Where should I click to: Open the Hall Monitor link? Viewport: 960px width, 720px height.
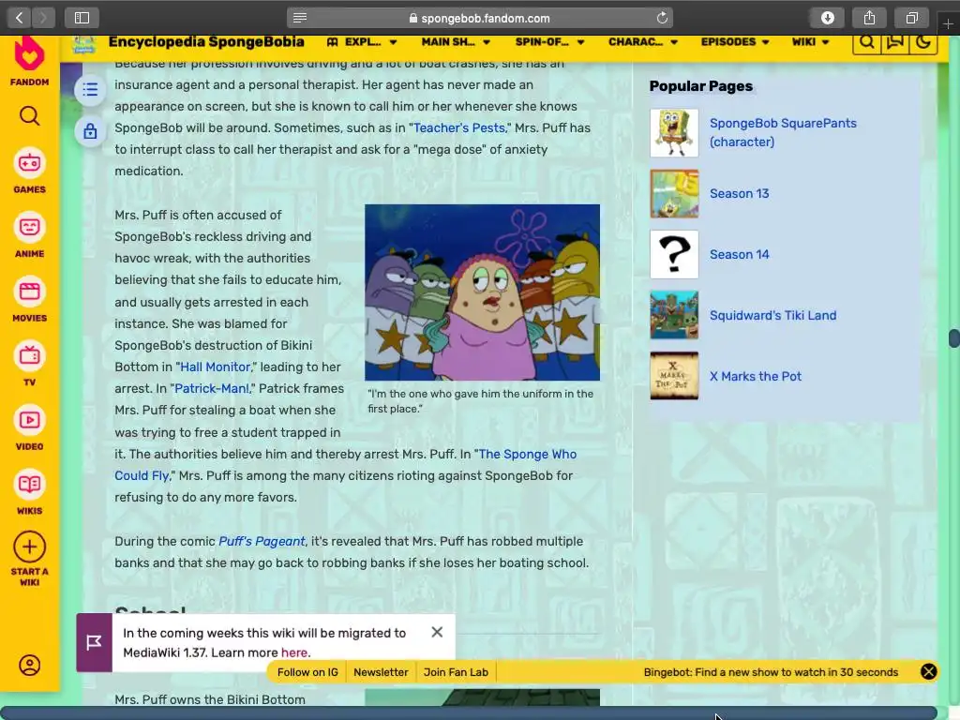(215, 367)
